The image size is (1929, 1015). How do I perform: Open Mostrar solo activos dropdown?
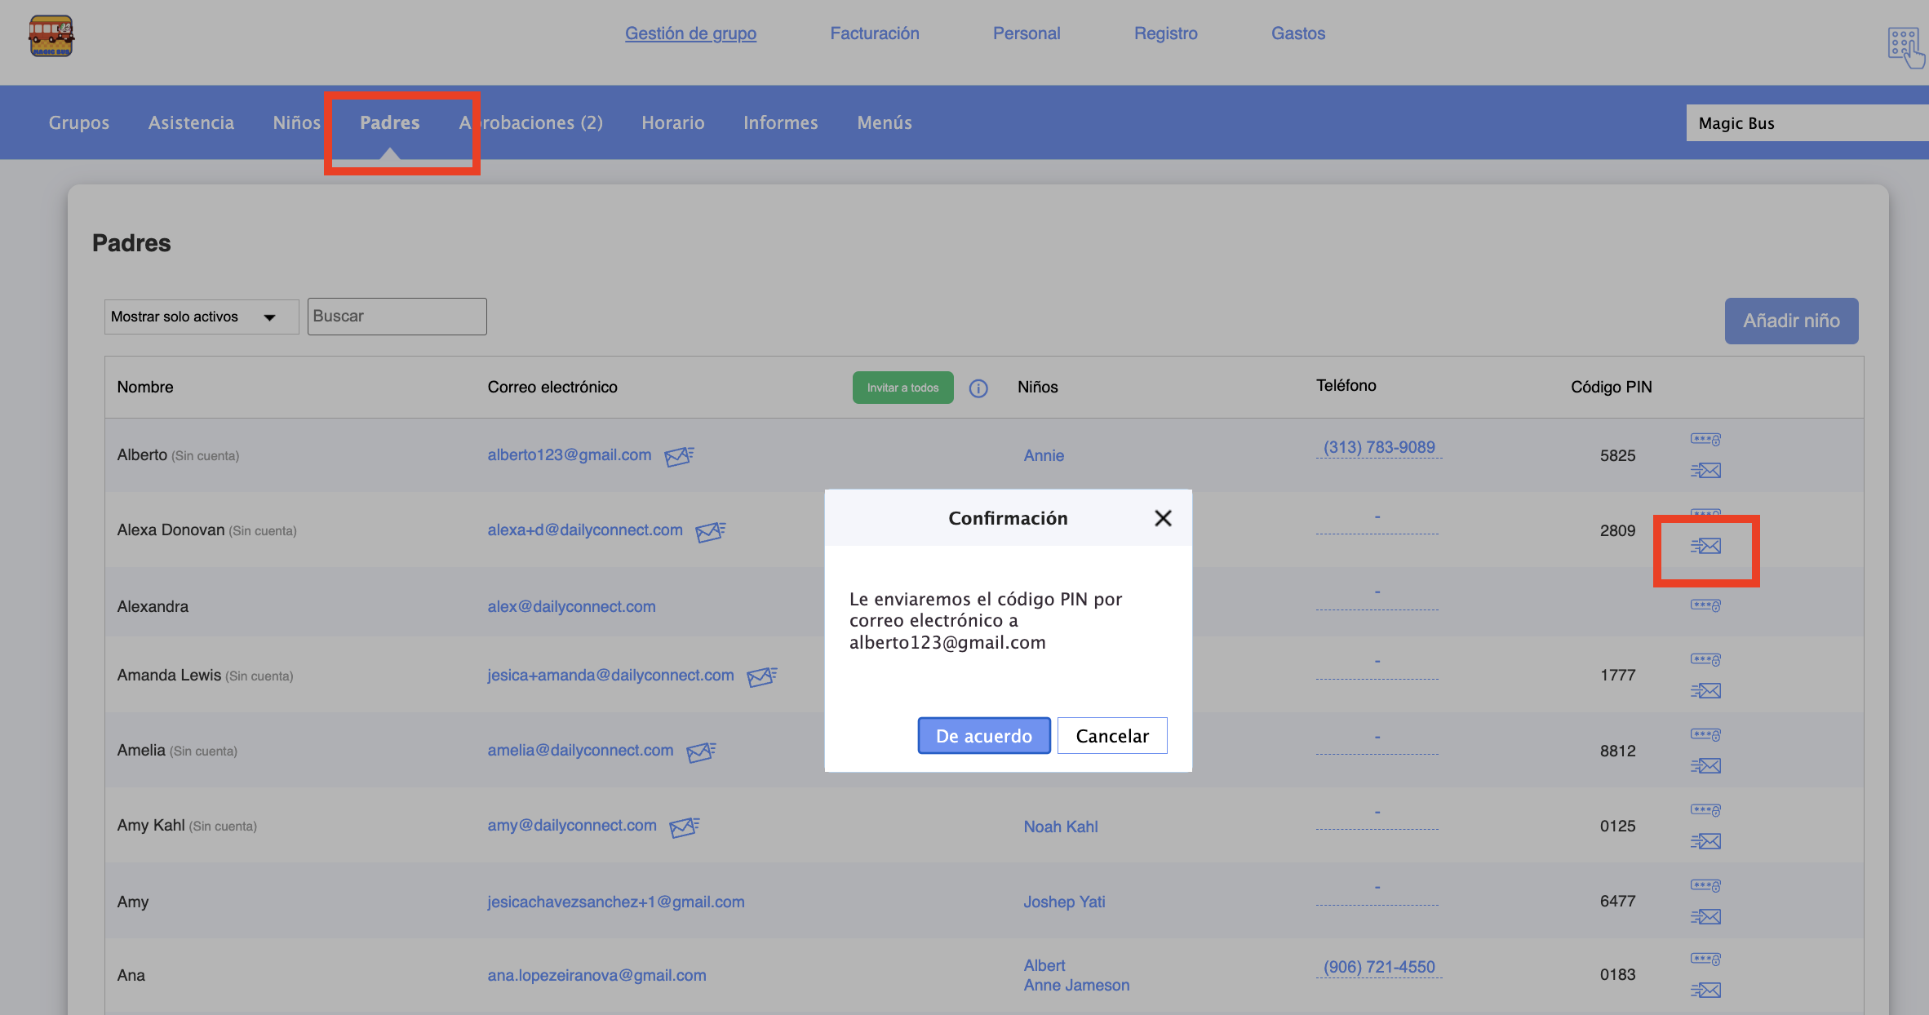[x=201, y=317]
